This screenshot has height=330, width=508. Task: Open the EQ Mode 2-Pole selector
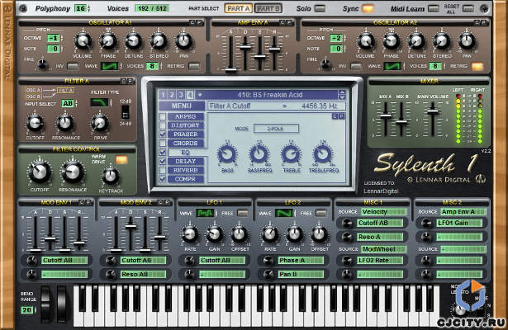click(x=276, y=129)
